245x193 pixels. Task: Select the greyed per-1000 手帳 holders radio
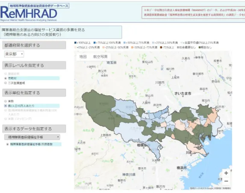point(6,110)
